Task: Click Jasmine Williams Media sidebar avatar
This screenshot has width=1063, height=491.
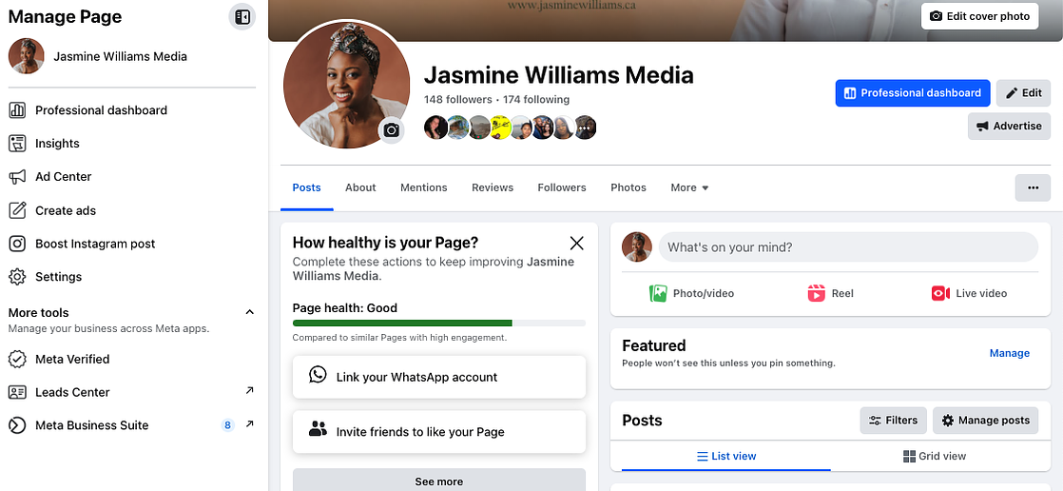Action: tap(26, 56)
